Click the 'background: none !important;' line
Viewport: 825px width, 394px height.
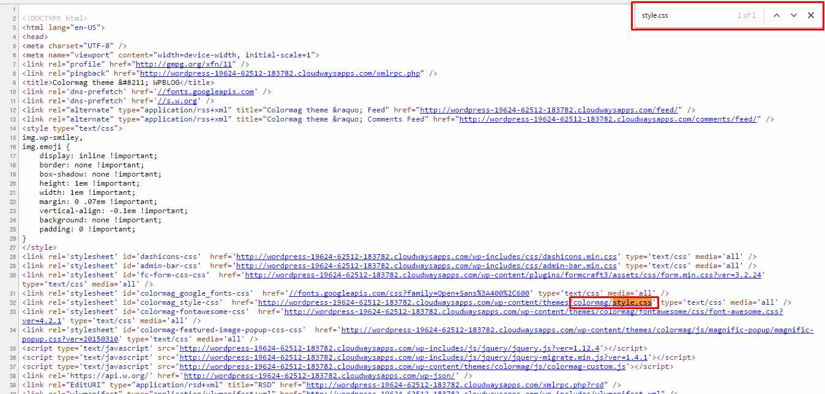pos(100,220)
